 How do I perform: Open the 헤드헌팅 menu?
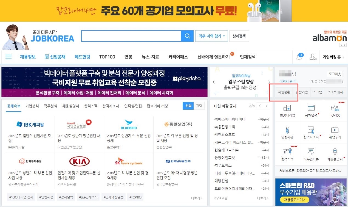point(82,57)
